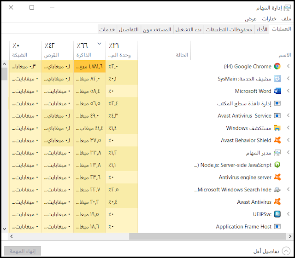Switch to the الأداء (Performance) tab
This screenshot has width=295, height=258.
coord(262,29)
